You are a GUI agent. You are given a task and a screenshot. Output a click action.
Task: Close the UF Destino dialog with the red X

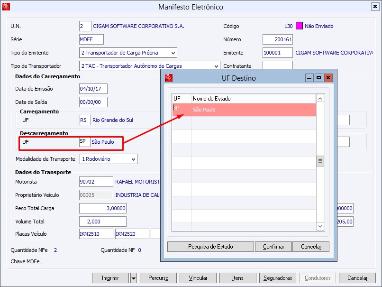[x=328, y=78]
